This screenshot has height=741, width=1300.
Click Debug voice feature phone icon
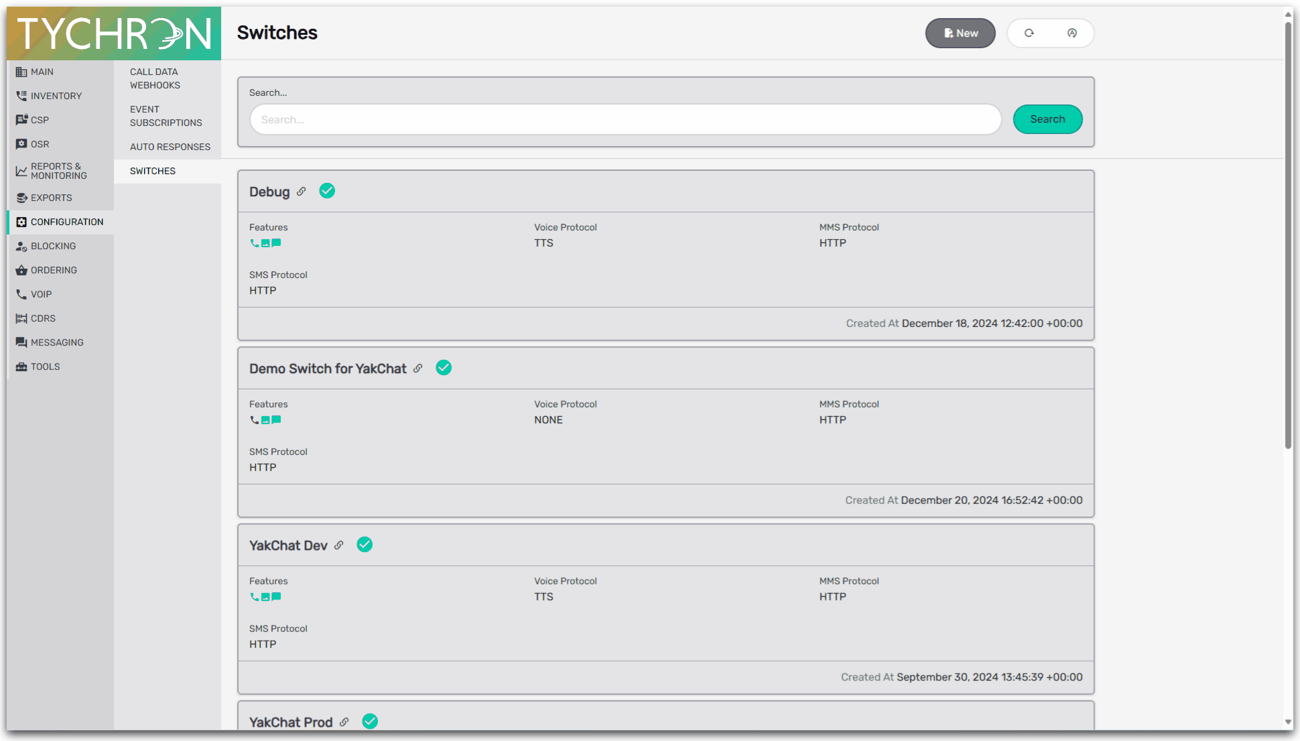[255, 243]
